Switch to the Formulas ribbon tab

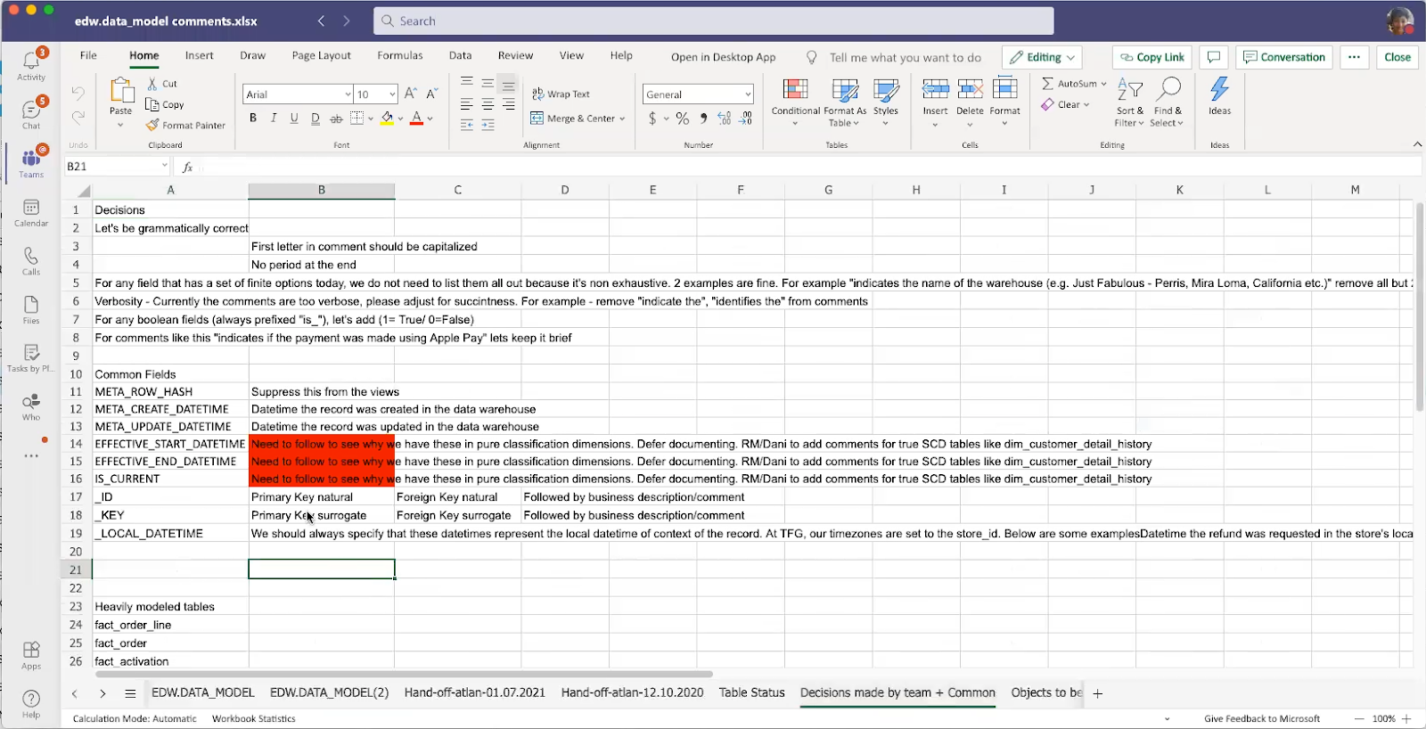399,55
